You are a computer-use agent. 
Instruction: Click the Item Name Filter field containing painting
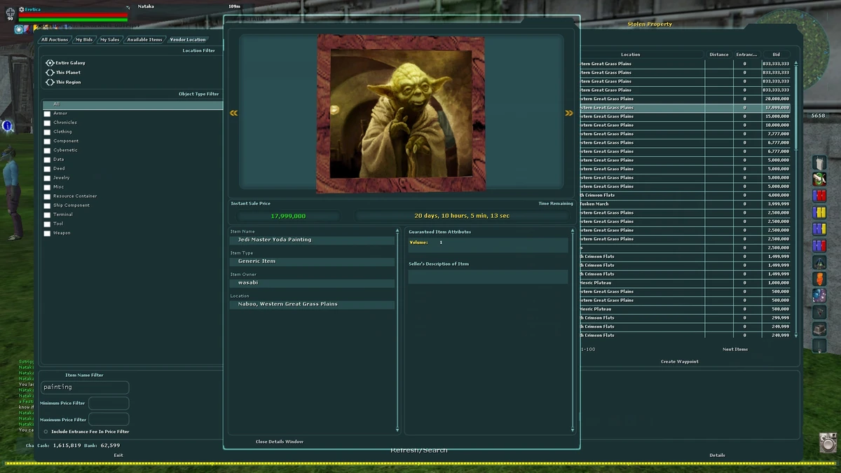point(84,388)
